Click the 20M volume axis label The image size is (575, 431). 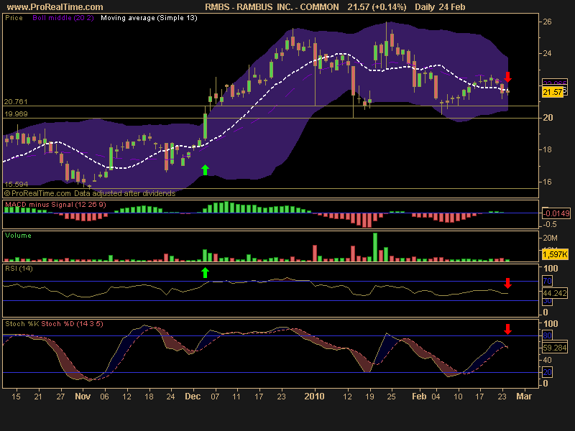coord(550,238)
